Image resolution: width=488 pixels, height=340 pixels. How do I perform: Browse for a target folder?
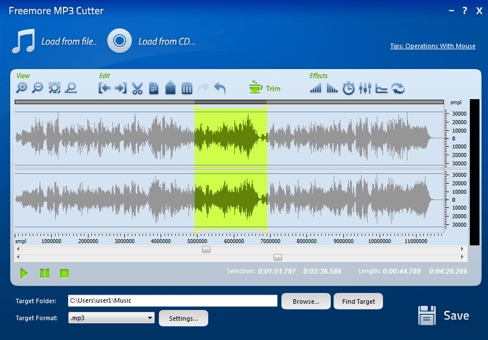pyautogui.click(x=306, y=301)
